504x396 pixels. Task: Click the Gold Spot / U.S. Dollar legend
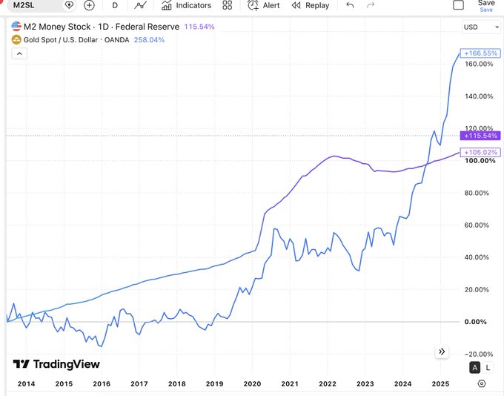click(76, 40)
